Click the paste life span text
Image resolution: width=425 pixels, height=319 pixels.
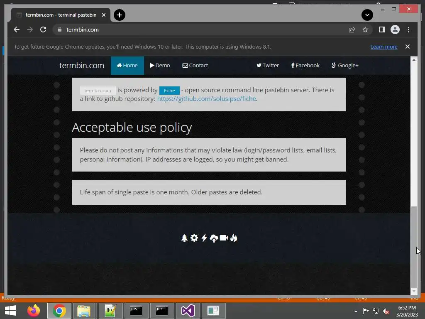pos(171,192)
